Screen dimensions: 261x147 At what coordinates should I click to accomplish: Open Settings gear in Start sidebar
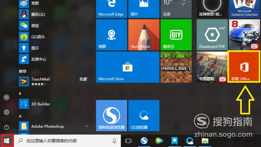[6, 112]
